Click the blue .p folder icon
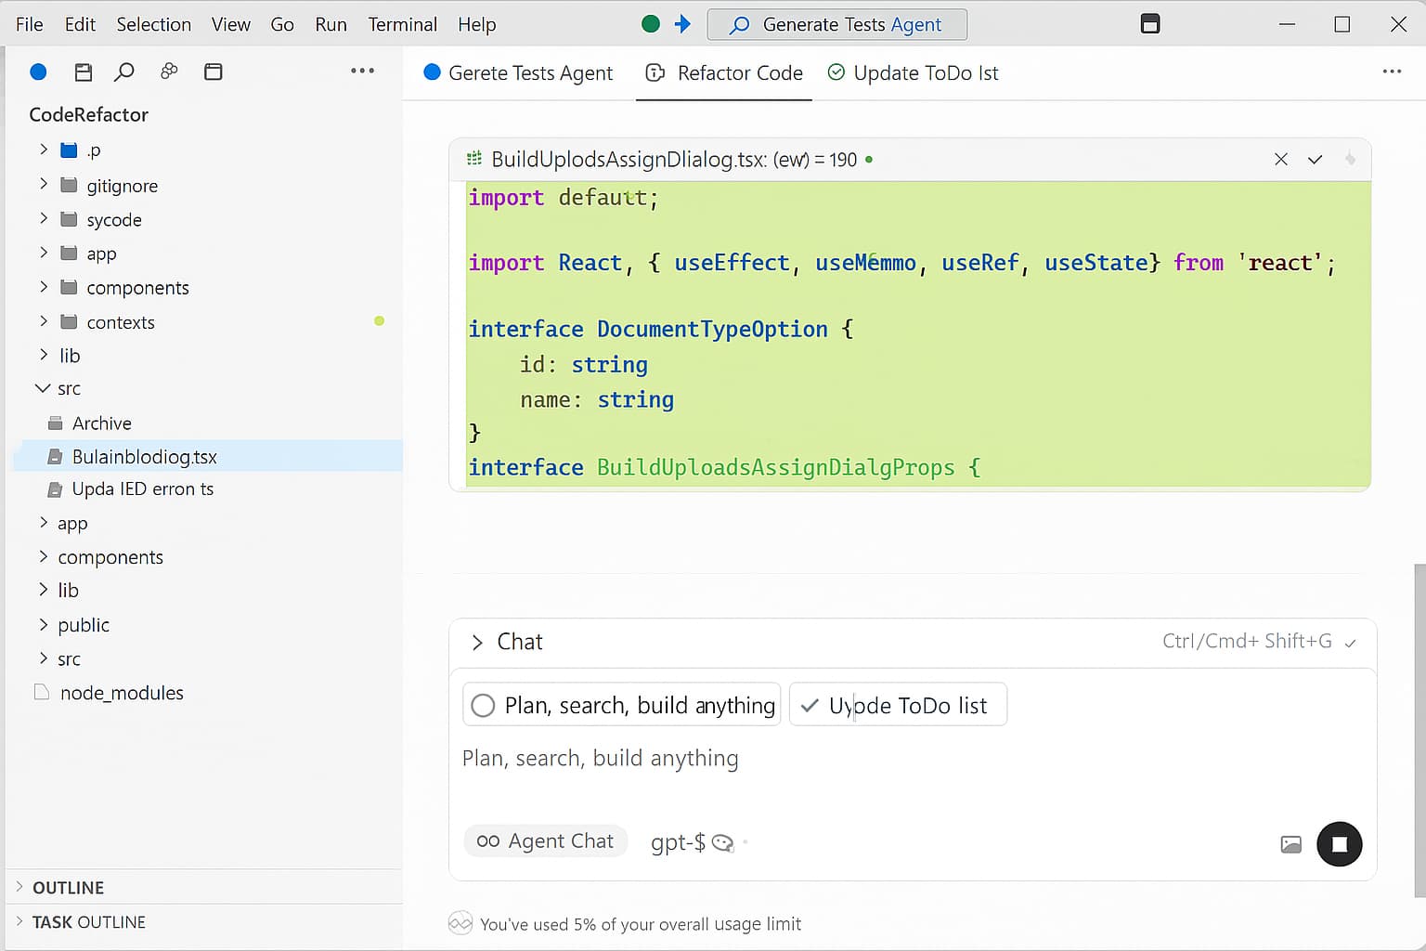Viewport: 1426px width, 951px height. 69,150
